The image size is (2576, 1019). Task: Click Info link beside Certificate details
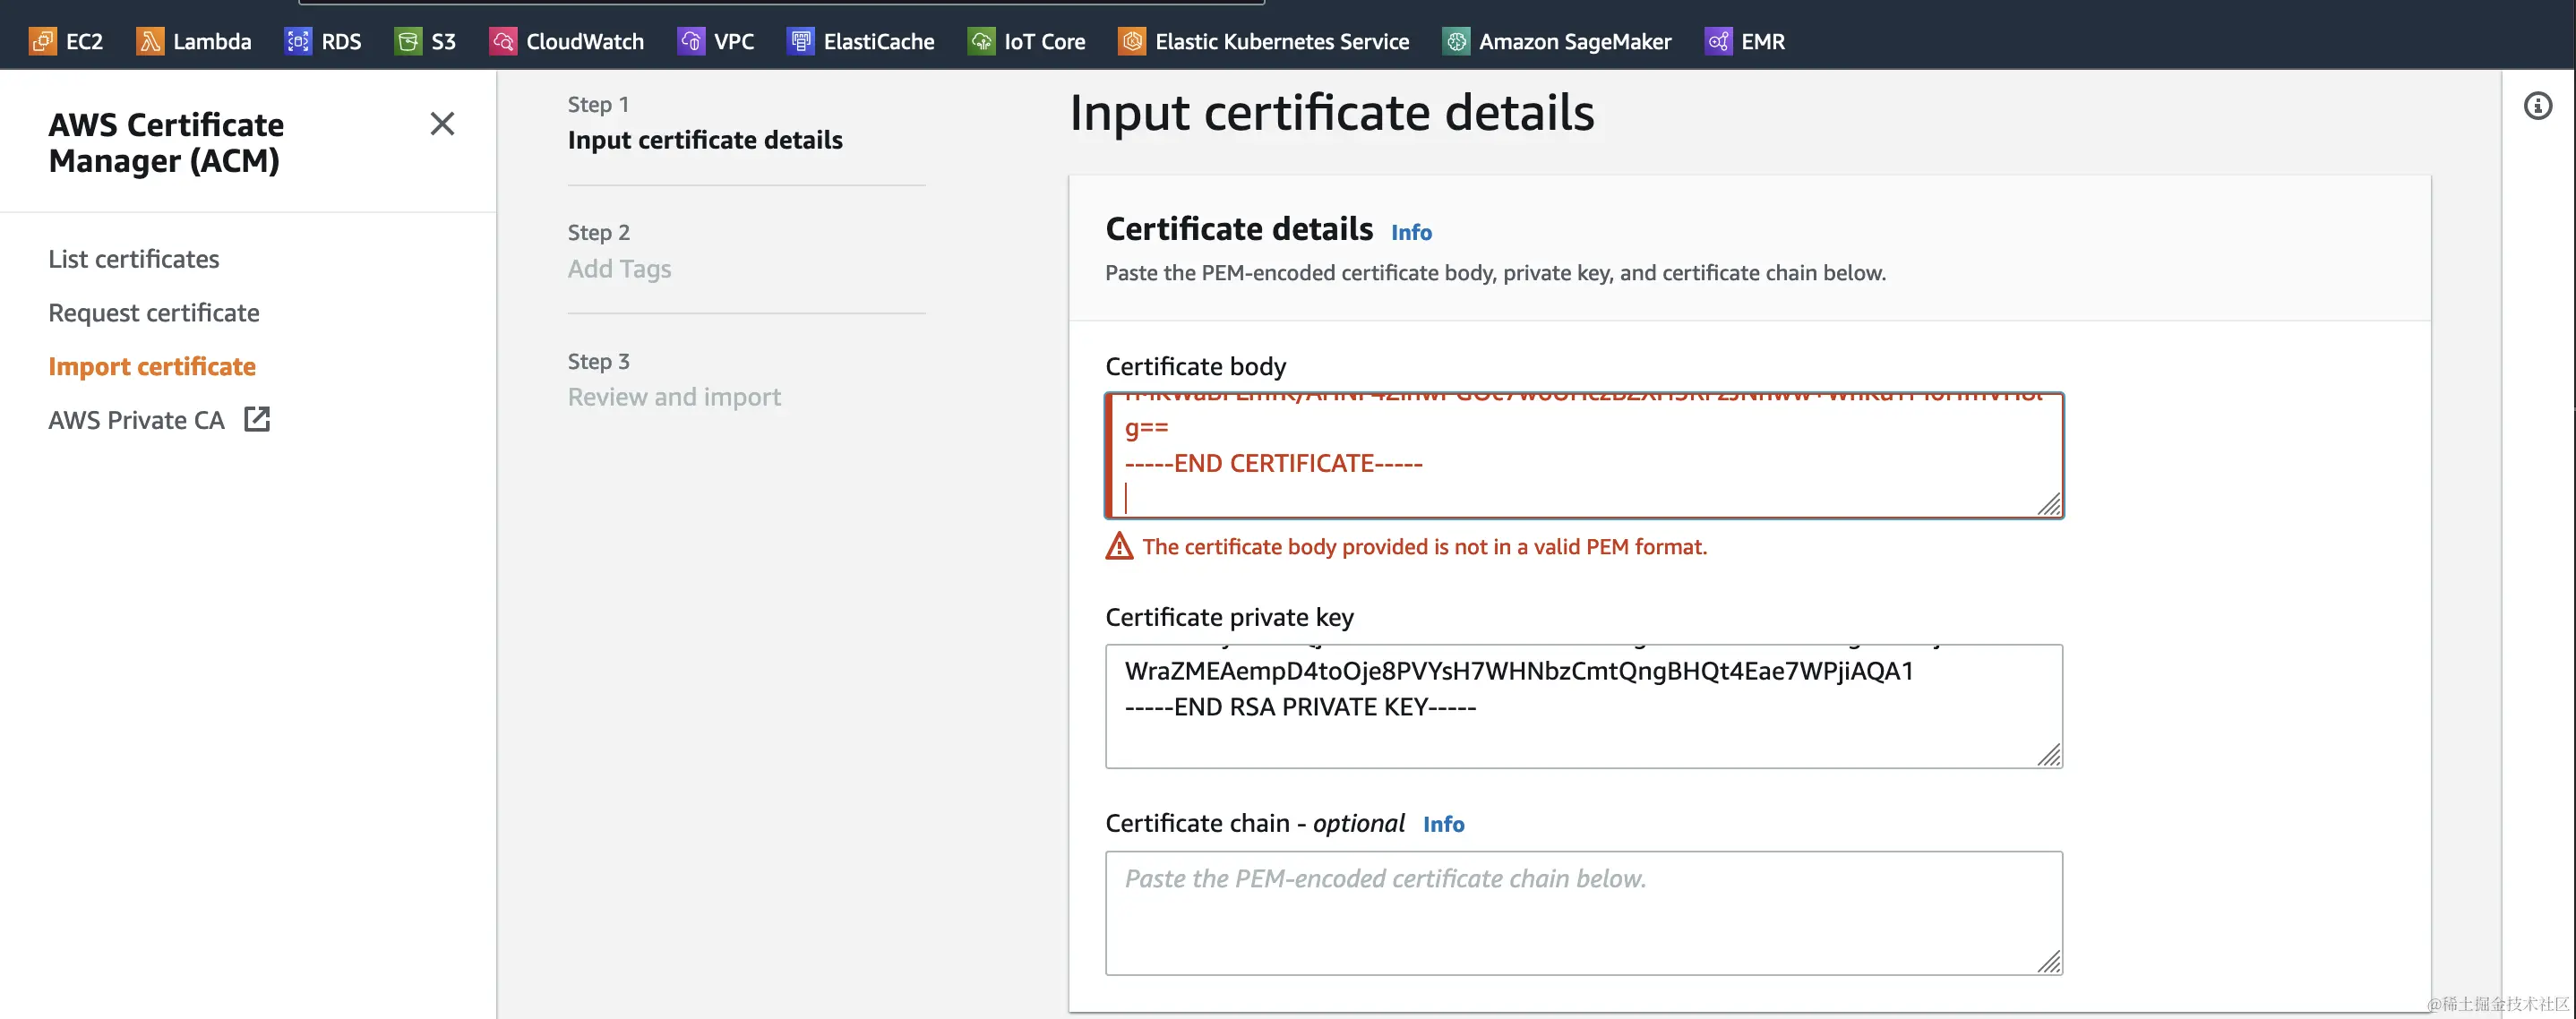(x=1411, y=232)
